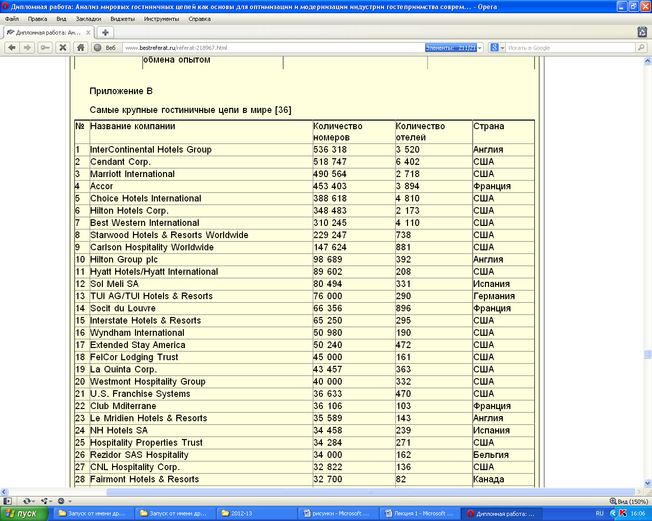The image size is (652, 521).
Task: Open the Opera Link sync icon menu
Action: pyautogui.click(x=28, y=501)
